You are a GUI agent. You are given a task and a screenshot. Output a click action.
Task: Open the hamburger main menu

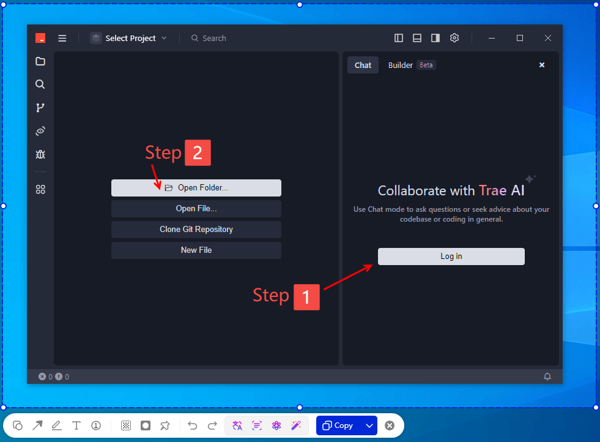point(62,38)
